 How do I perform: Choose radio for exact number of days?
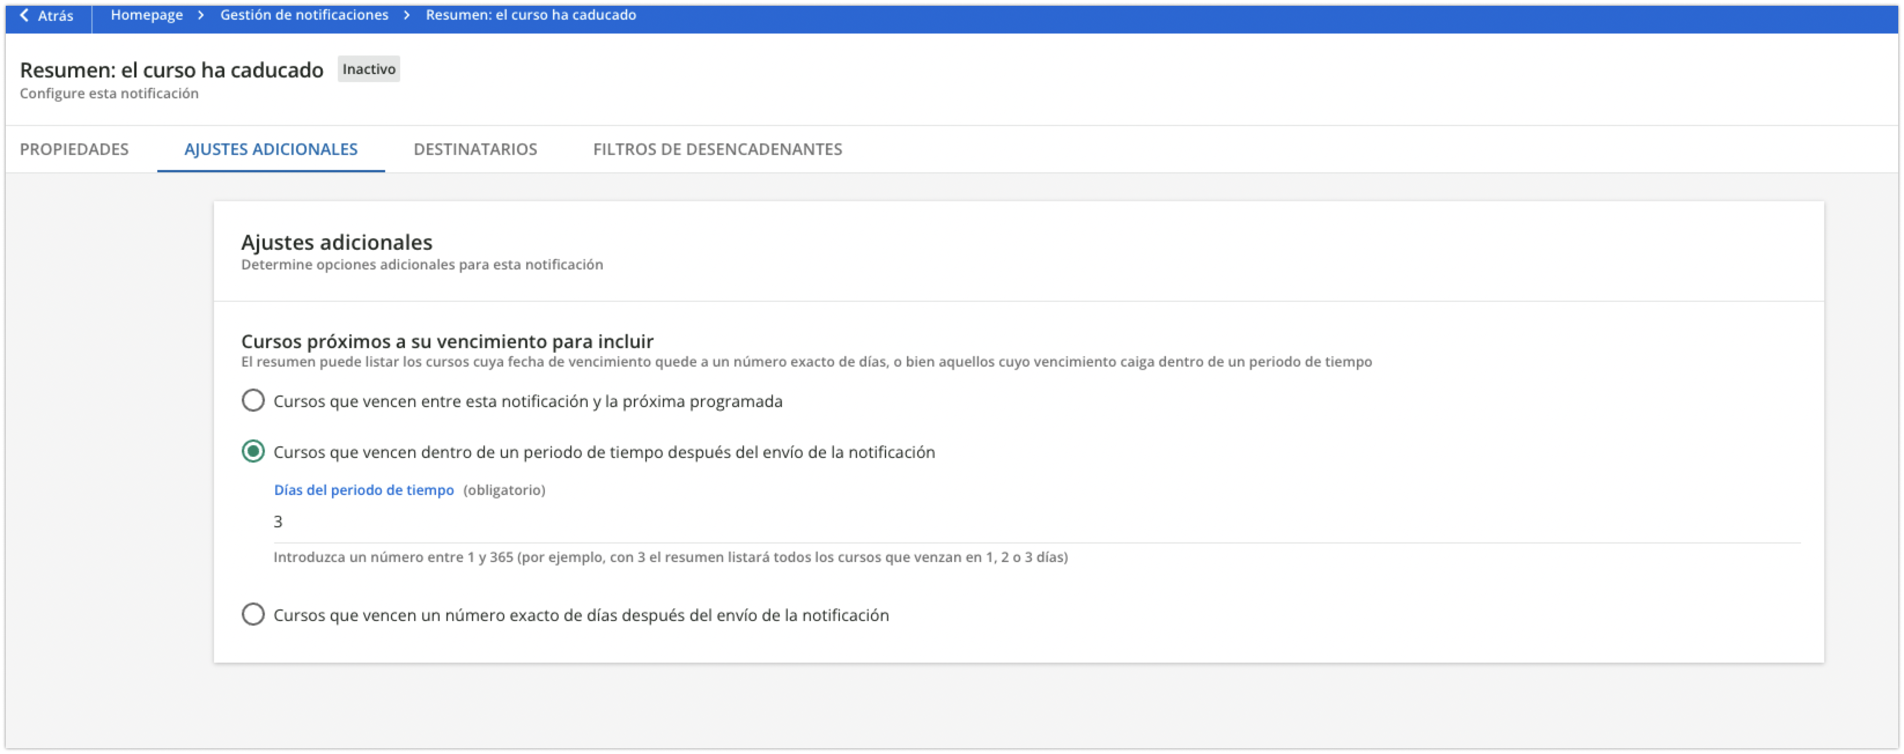click(x=253, y=615)
